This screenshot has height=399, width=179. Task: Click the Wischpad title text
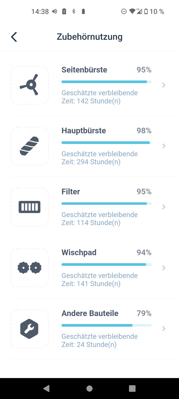(79, 253)
